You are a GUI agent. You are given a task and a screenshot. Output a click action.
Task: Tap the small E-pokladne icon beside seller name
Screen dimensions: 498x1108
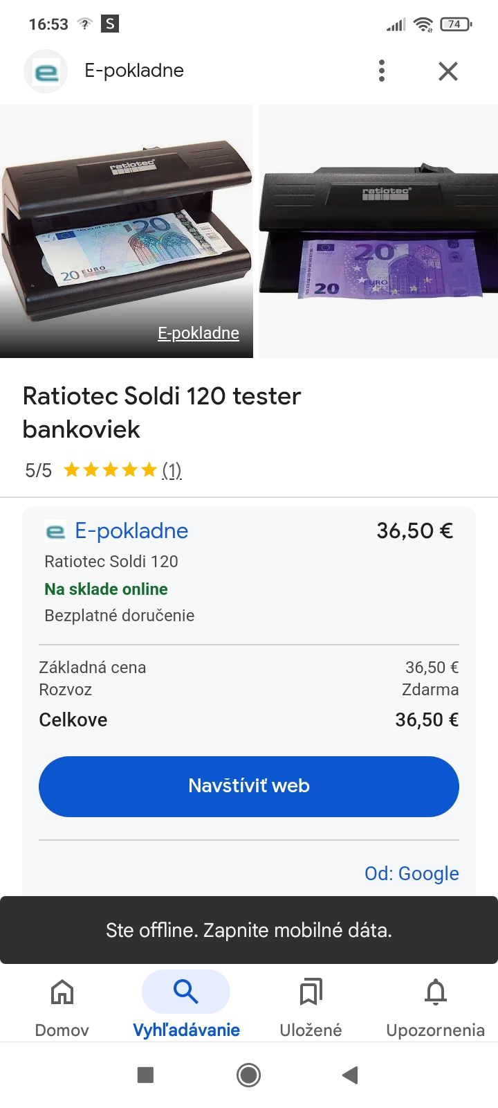pyautogui.click(x=55, y=531)
